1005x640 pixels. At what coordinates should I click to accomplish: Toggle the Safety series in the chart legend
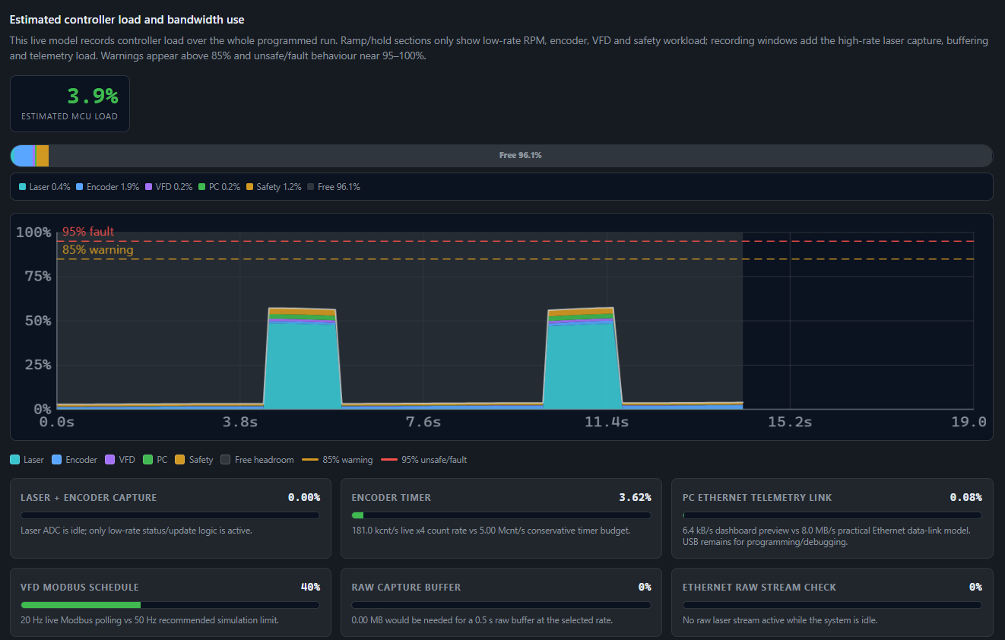click(195, 460)
